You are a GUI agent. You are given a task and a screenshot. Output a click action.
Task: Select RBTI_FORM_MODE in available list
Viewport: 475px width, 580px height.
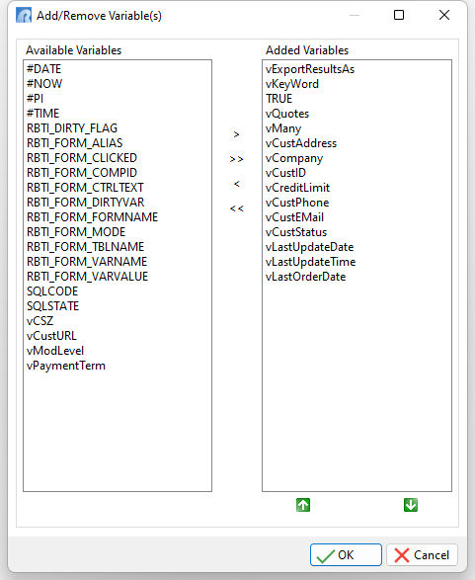(76, 232)
